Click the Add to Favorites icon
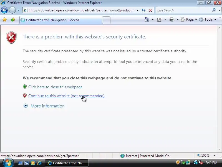 13,19
